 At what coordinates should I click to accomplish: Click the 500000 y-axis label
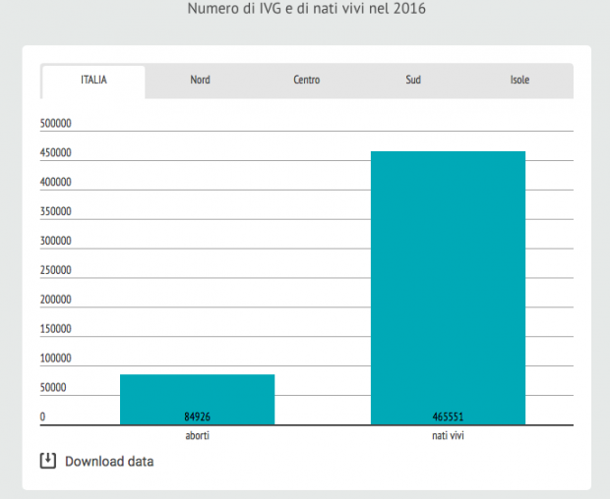pyautogui.click(x=56, y=124)
